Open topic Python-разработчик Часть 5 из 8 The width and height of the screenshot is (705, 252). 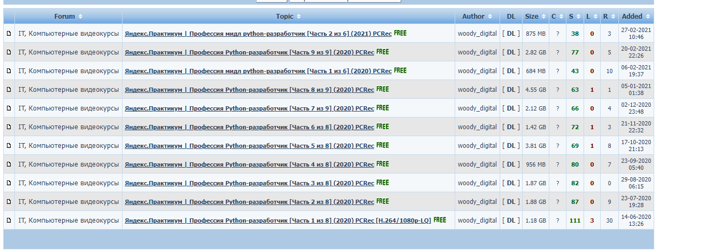[249, 146]
